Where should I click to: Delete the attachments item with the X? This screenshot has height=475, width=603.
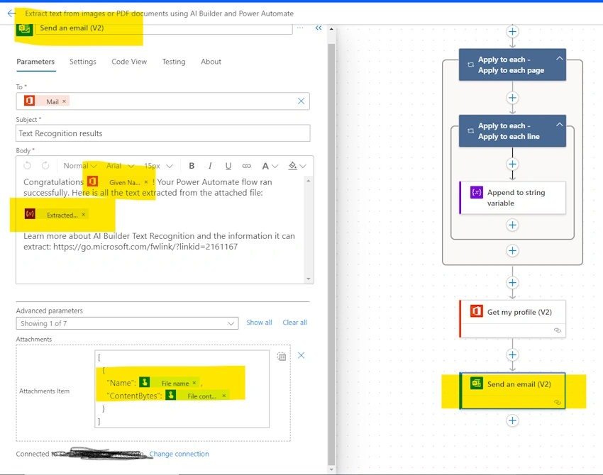tap(301, 355)
